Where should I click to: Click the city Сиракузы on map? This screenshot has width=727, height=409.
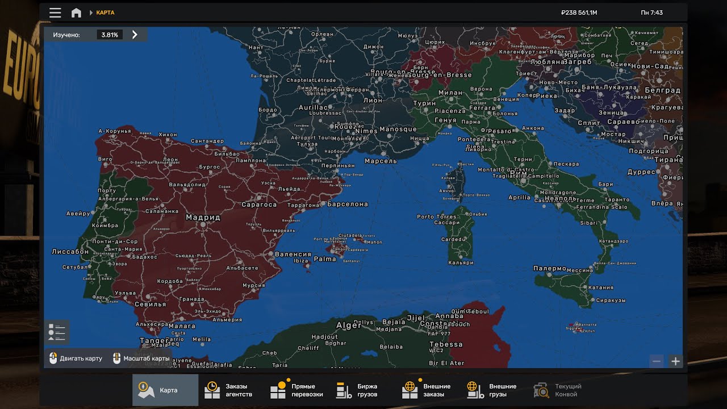[x=611, y=300]
